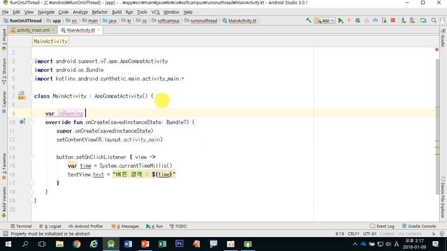Click the CRLF line separator status entry
Screen dimensions: 447x251
click(x=353, y=234)
